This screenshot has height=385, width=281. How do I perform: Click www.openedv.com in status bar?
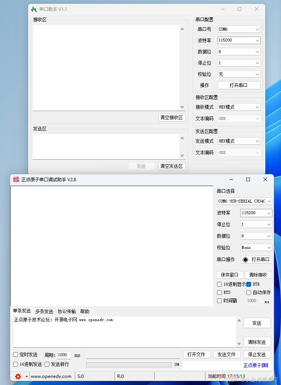coord(51,376)
